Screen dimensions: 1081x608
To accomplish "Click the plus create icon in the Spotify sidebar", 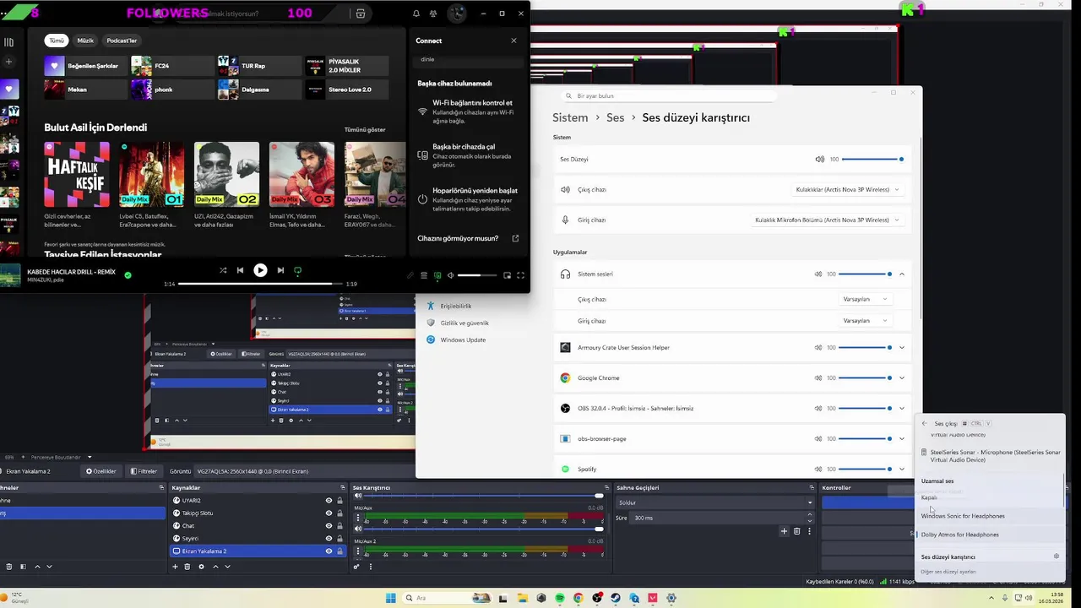I will pos(9,62).
